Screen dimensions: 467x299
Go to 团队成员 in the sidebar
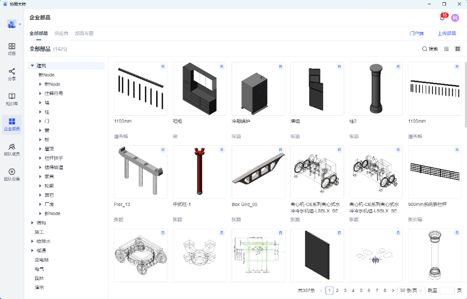(12, 149)
